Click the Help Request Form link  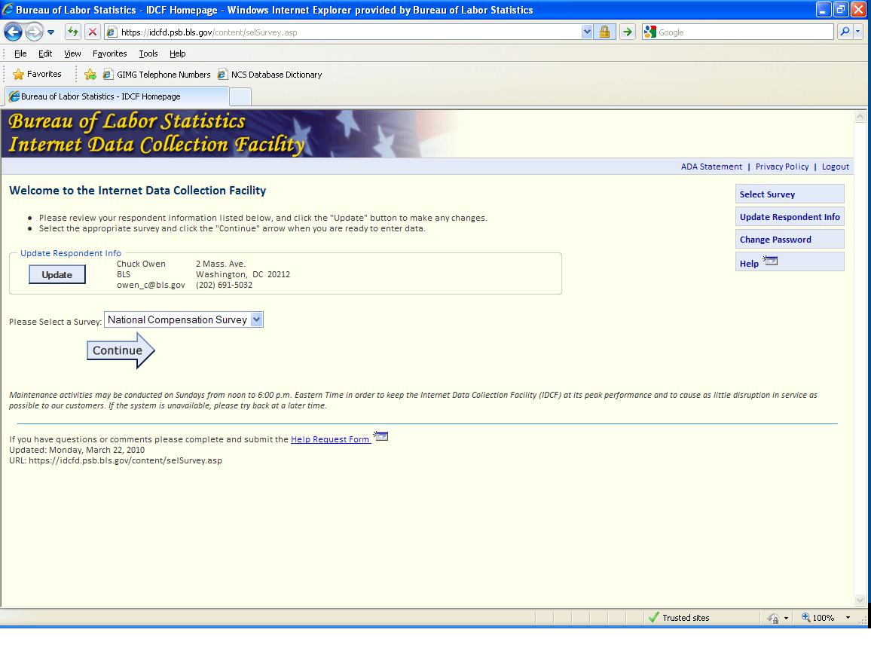(x=330, y=439)
